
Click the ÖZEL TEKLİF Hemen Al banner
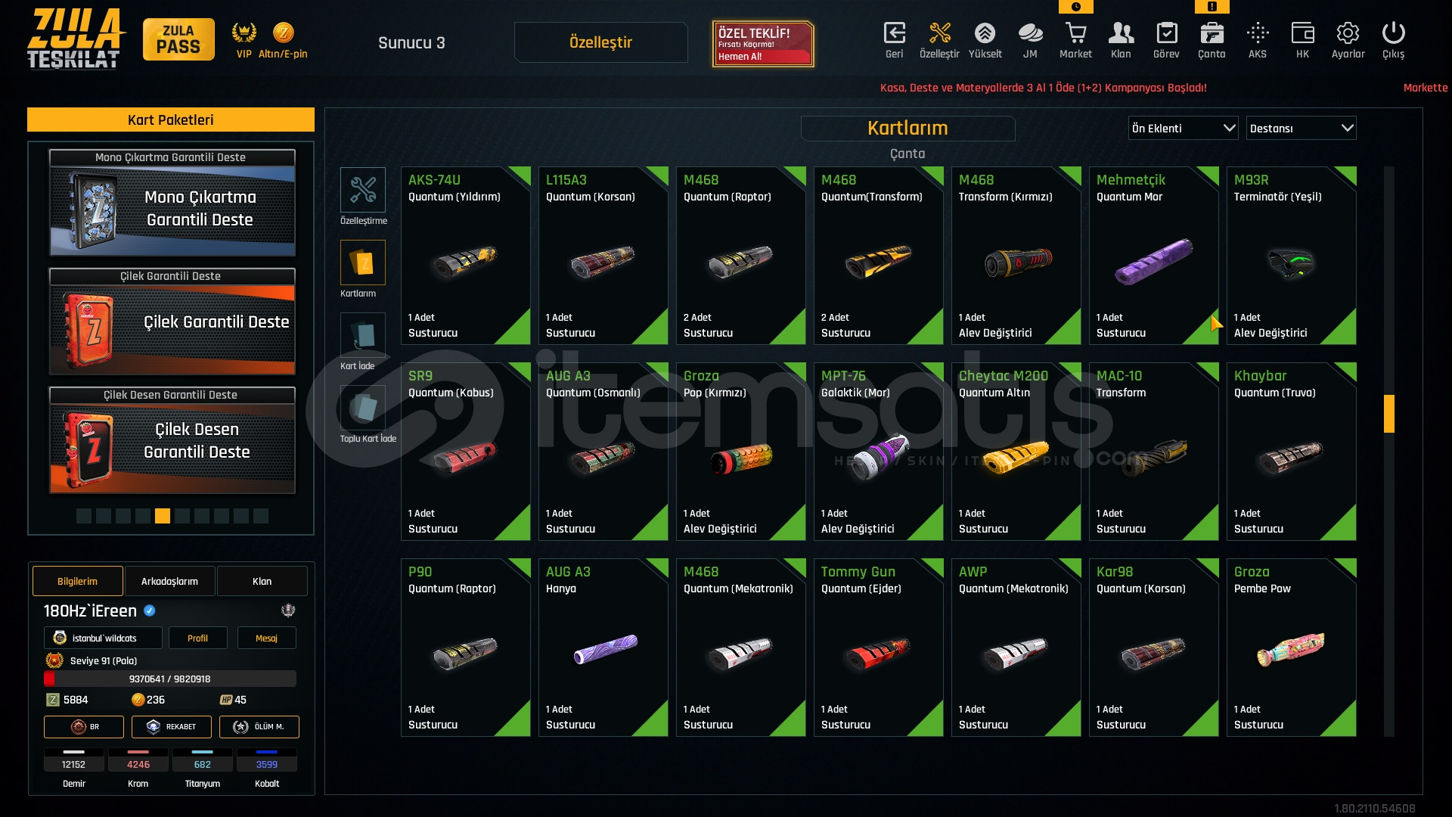click(x=763, y=44)
